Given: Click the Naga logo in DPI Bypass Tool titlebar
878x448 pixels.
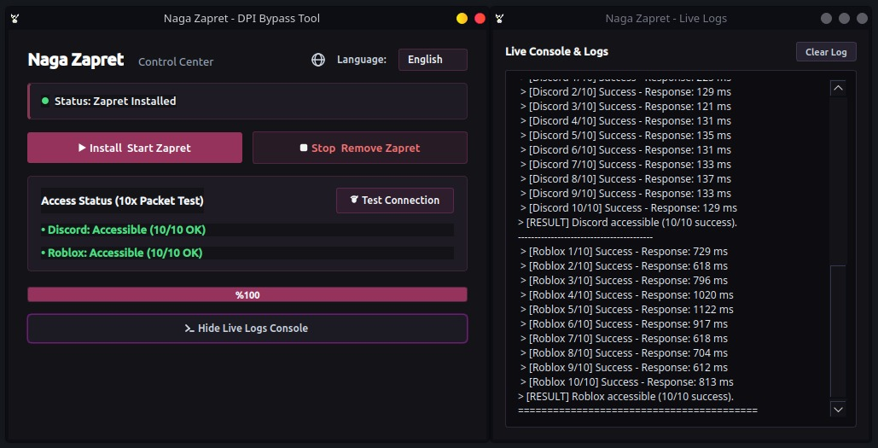Looking at the screenshot, I should pyautogui.click(x=15, y=19).
